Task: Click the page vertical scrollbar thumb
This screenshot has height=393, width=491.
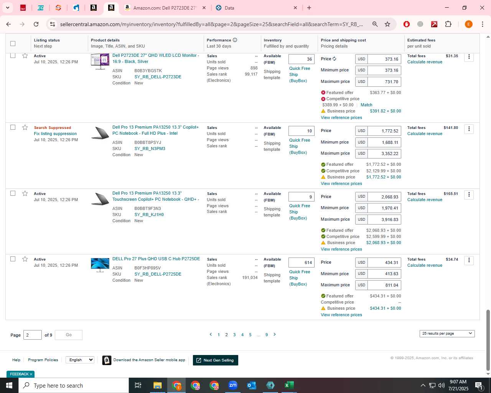Action: (x=488, y=340)
